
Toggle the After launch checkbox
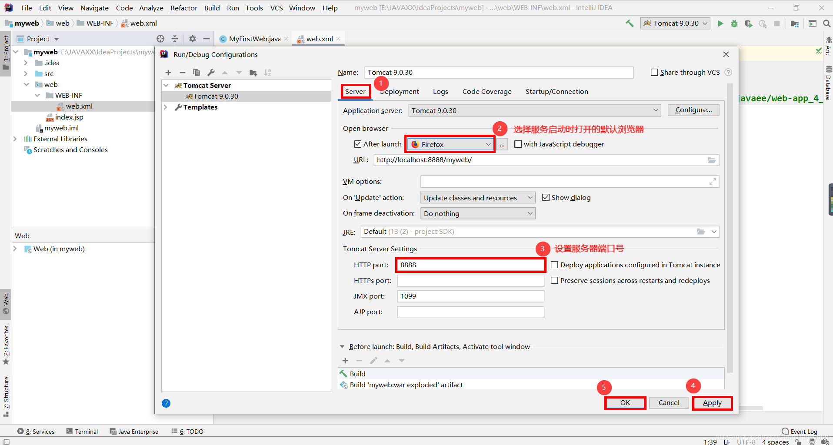[x=358, y=144]
